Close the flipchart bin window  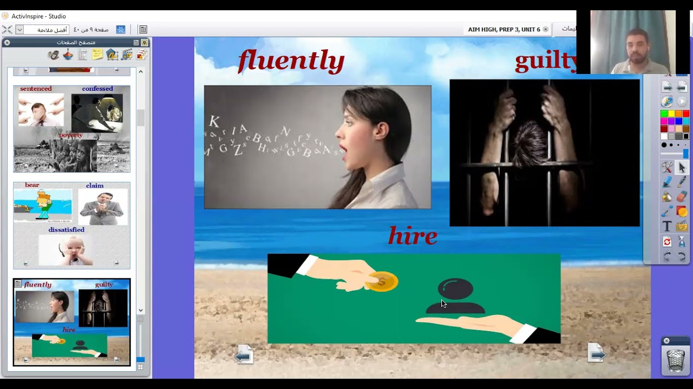tap(666, 341)
